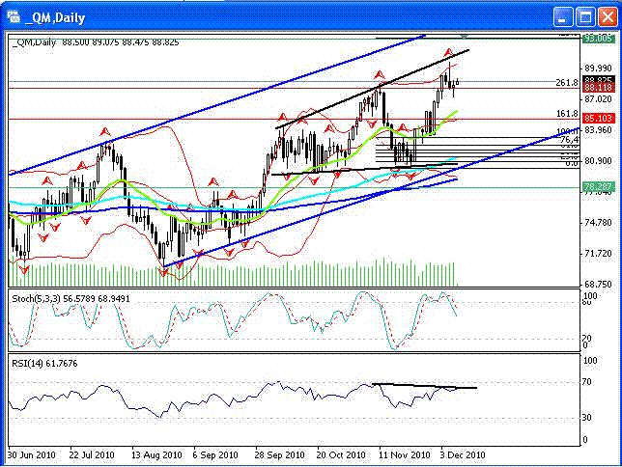The image size is (622, 467).
Task: Click the 161.8 Fibonacci level label
Action: point(567,114)
